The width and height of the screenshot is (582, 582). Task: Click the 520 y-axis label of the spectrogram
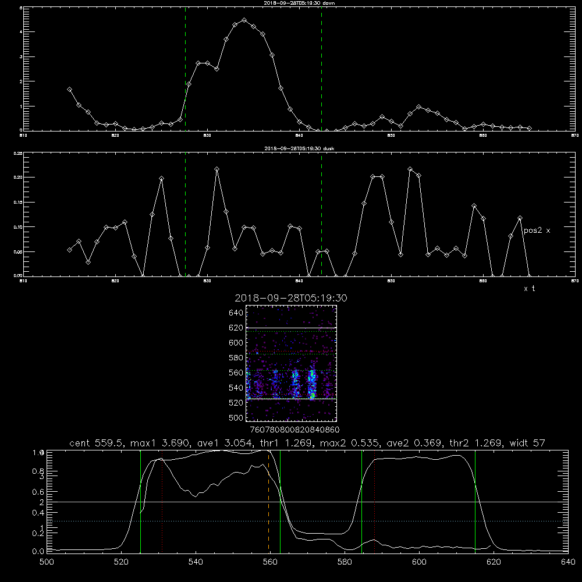(x=236, y=403)
